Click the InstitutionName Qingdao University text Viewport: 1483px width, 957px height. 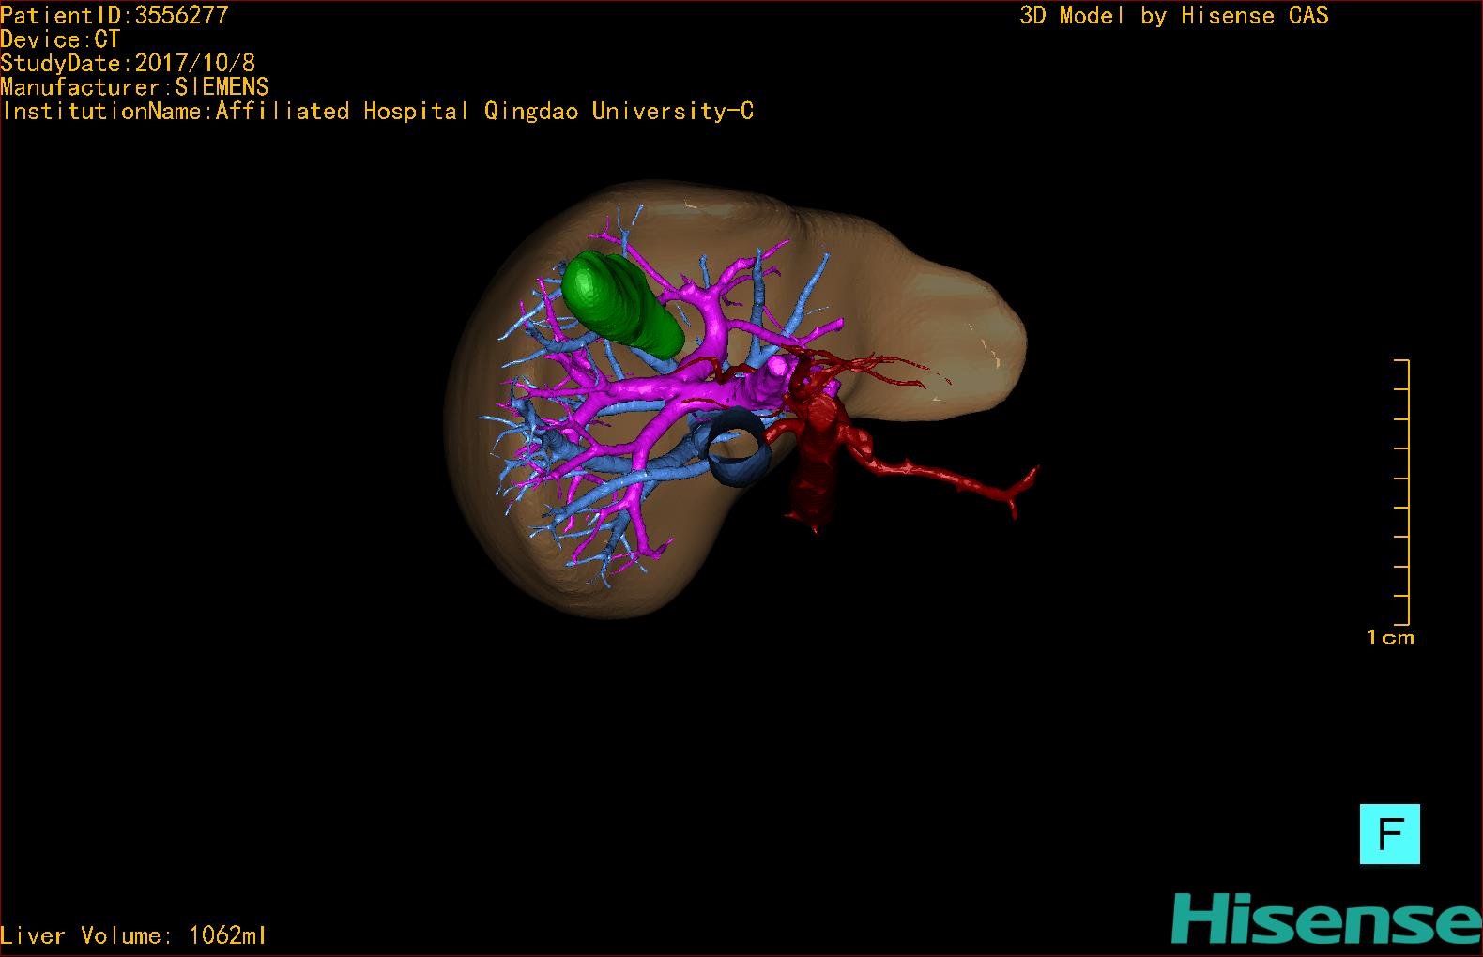click(x=377, y=112)
